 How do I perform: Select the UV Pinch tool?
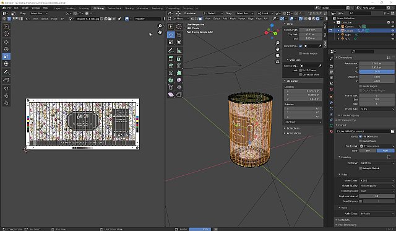[x=6, y=103]
